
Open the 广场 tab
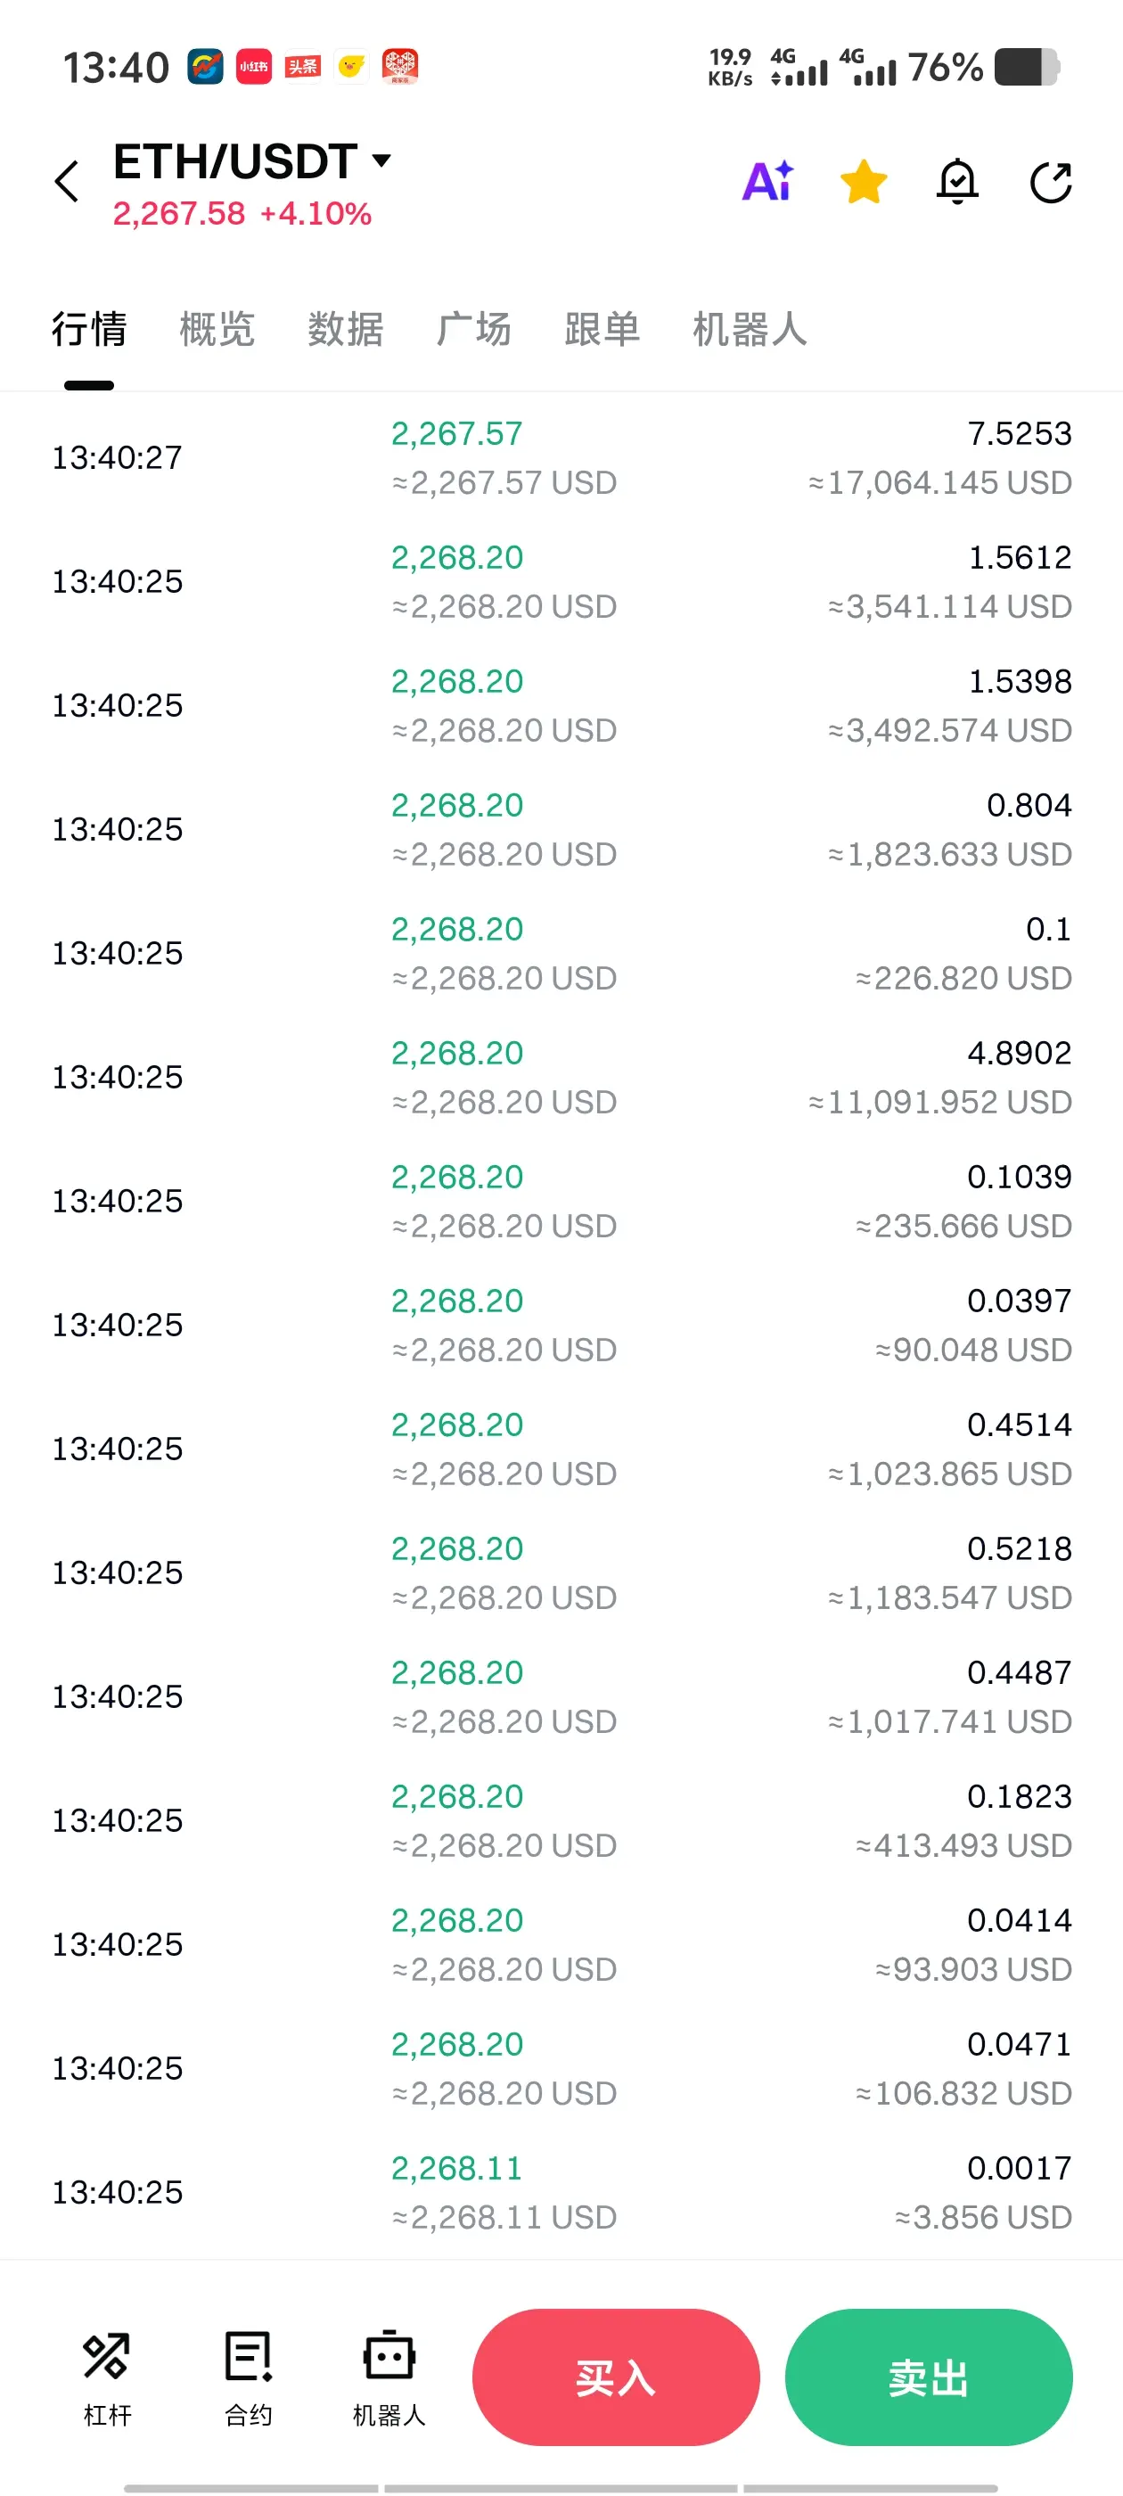click(474, 330)
